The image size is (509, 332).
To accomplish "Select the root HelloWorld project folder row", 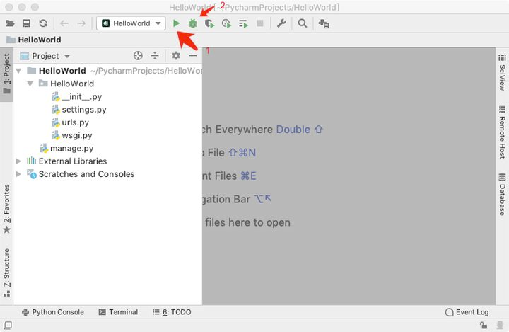I will tap(107, 71).
